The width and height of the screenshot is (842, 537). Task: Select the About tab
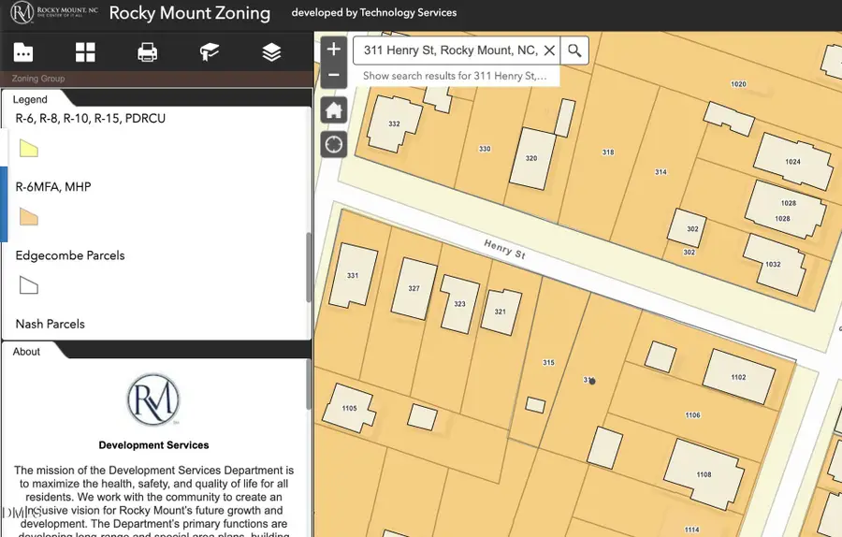point(26,351)
